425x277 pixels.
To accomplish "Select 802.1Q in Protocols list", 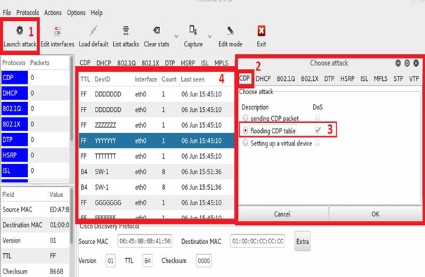I will pos(15,108).
